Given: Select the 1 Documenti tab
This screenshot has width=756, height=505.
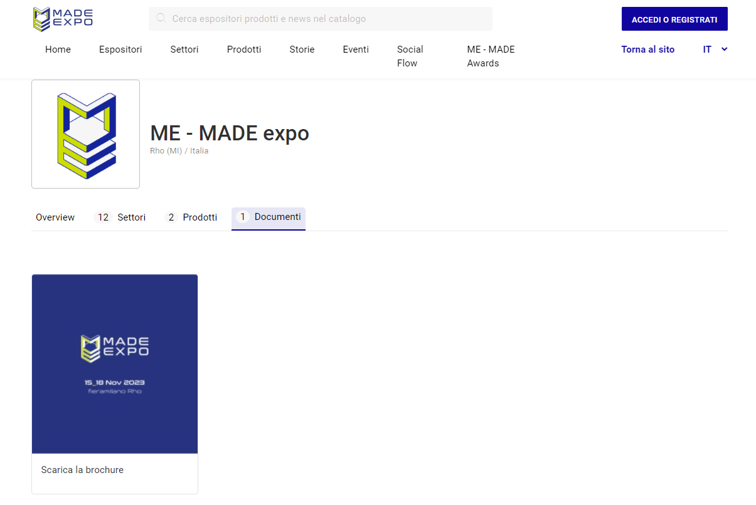Looking at the screenshot, I should coord(269,217).
